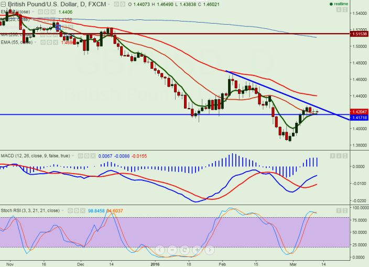Hide the EMA (55, close) indicator via eye
369x267 pixels.
pos(43,42)
